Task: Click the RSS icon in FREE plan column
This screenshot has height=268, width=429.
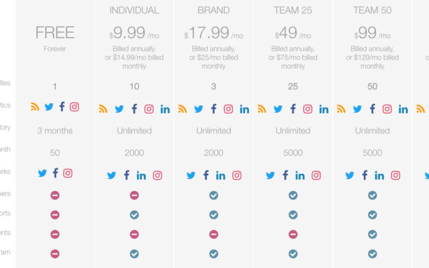Action: 35,107
